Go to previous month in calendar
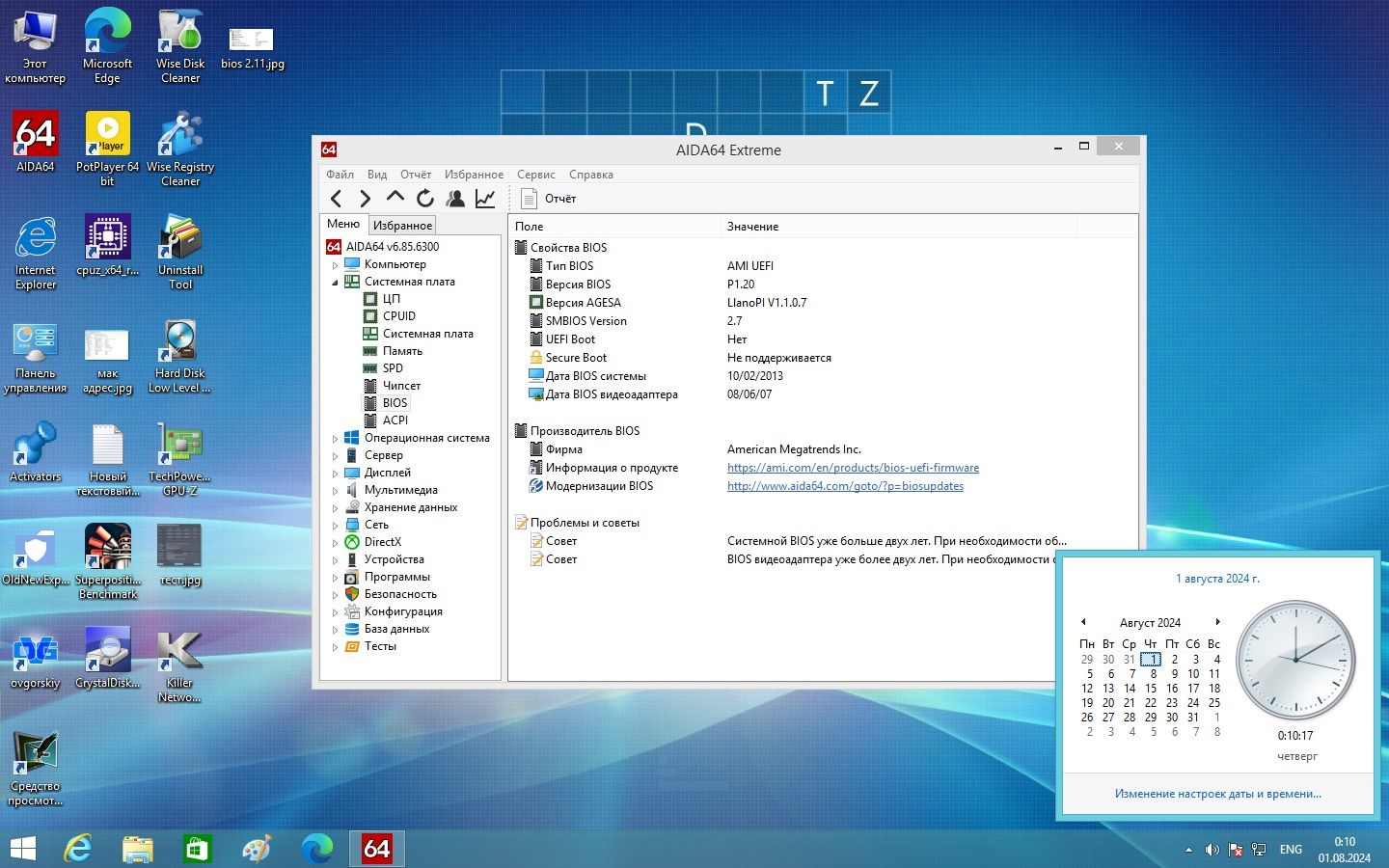1389x868 pixels. click(1083, 622)
